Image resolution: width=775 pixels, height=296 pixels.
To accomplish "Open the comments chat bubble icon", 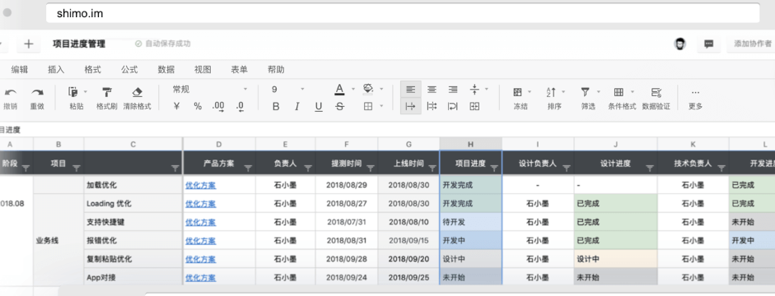I will (x=709, y=44).
